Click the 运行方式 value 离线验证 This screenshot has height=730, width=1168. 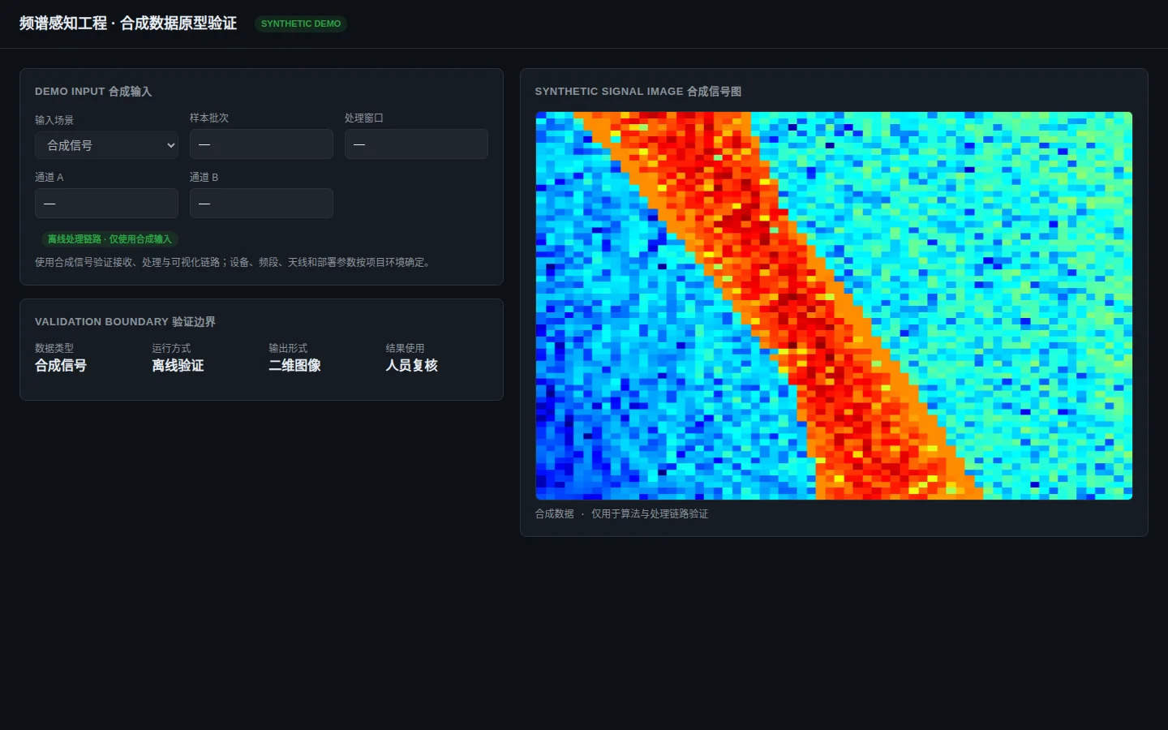coord(178,366)
